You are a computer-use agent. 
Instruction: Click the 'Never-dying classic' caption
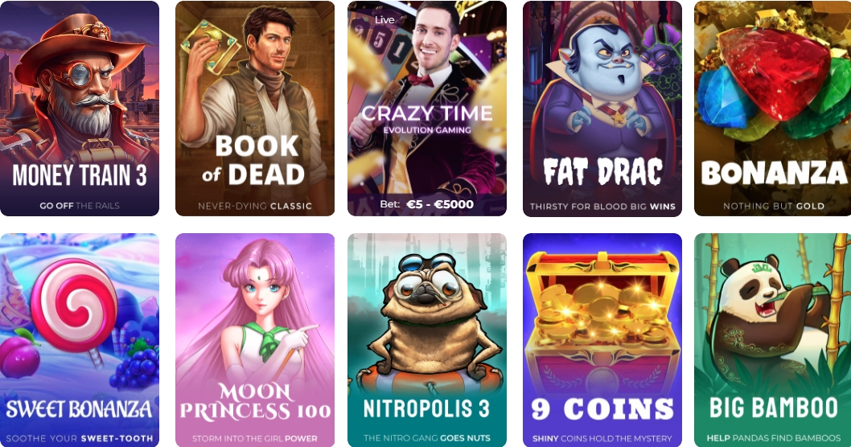[254, 206]
